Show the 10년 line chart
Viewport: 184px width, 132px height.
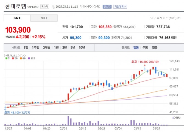[x=82, y=47]
